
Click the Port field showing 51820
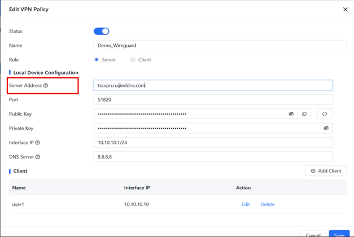213,99
